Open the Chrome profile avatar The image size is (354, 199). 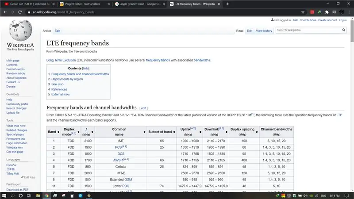[342, 12]
